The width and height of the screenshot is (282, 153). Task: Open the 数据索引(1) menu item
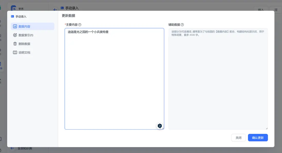33,35
